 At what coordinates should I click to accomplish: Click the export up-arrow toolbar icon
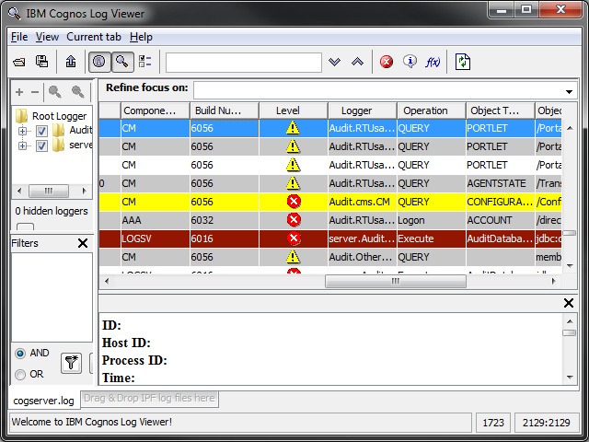pyautogui.click(x=71, y=62)
